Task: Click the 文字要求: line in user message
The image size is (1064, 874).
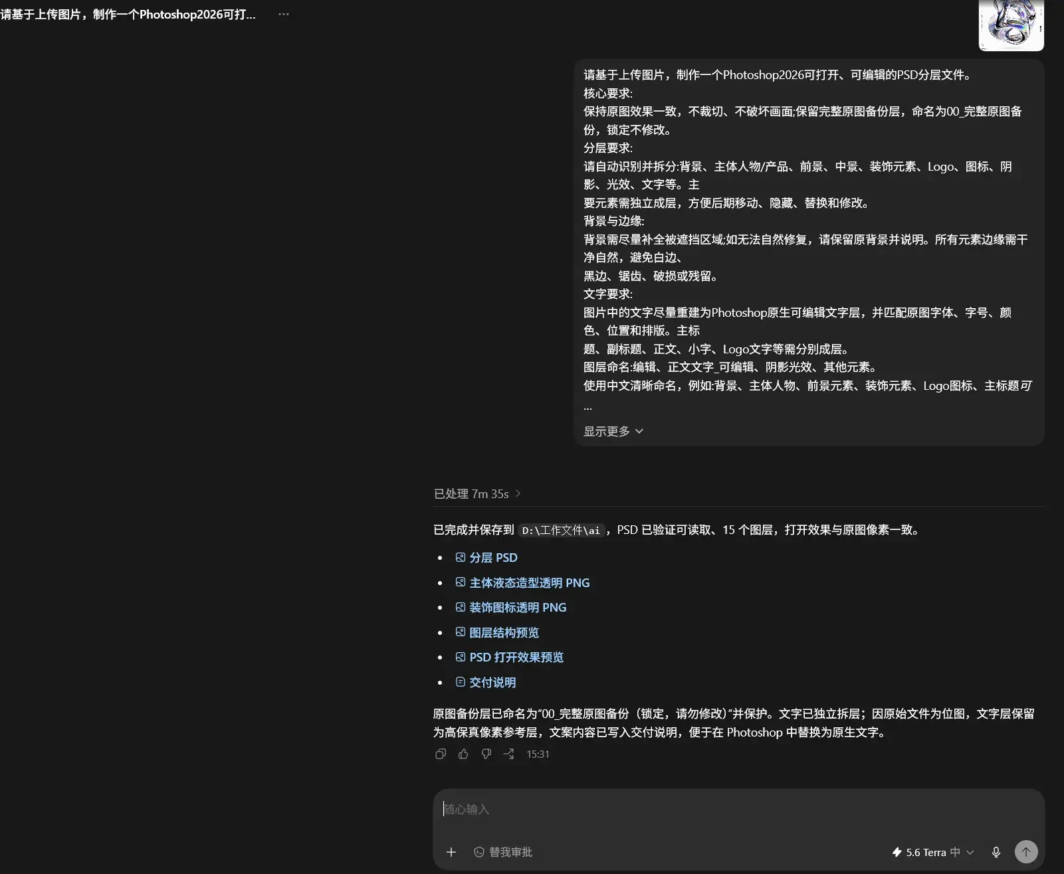Action: pos(608,294)
